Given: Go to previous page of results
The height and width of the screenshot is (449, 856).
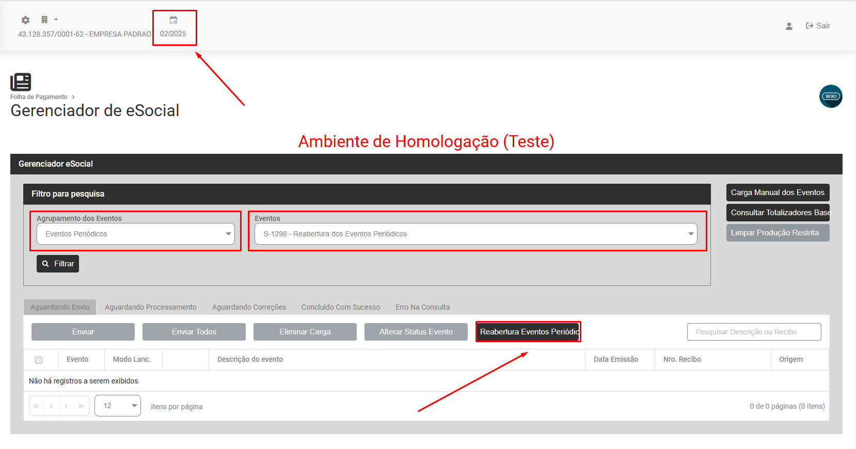Looking at the screenshot, I should point(52,406).
